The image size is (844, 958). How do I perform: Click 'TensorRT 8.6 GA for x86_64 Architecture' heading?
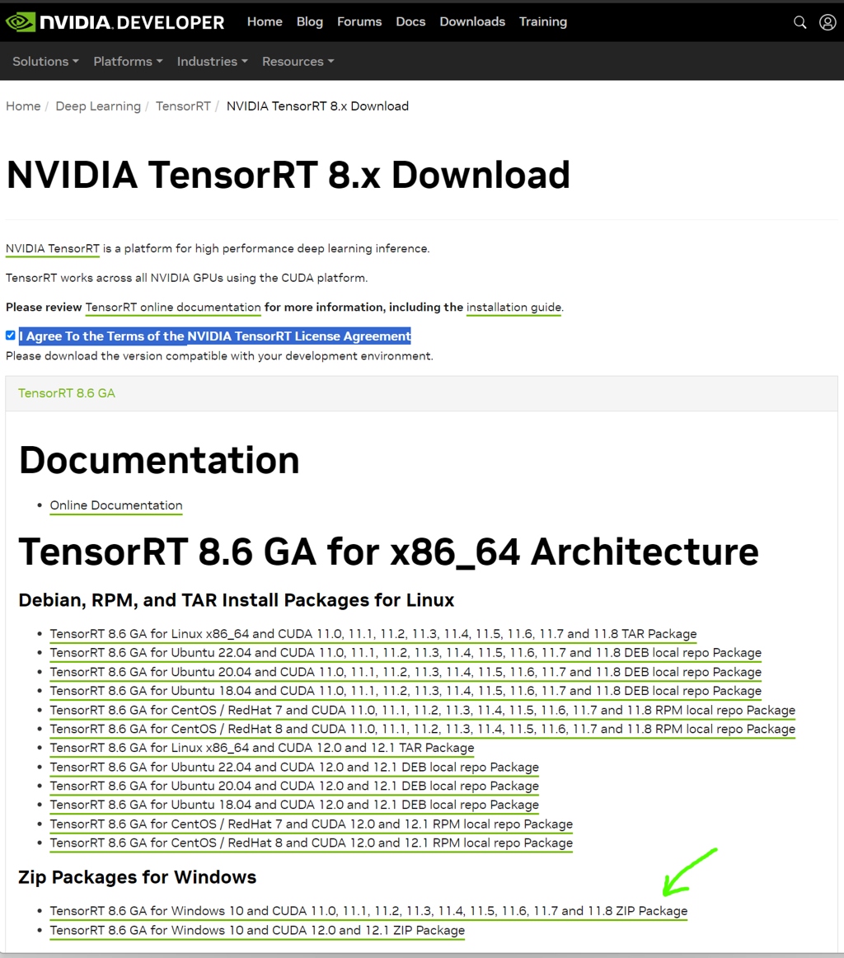388,552
